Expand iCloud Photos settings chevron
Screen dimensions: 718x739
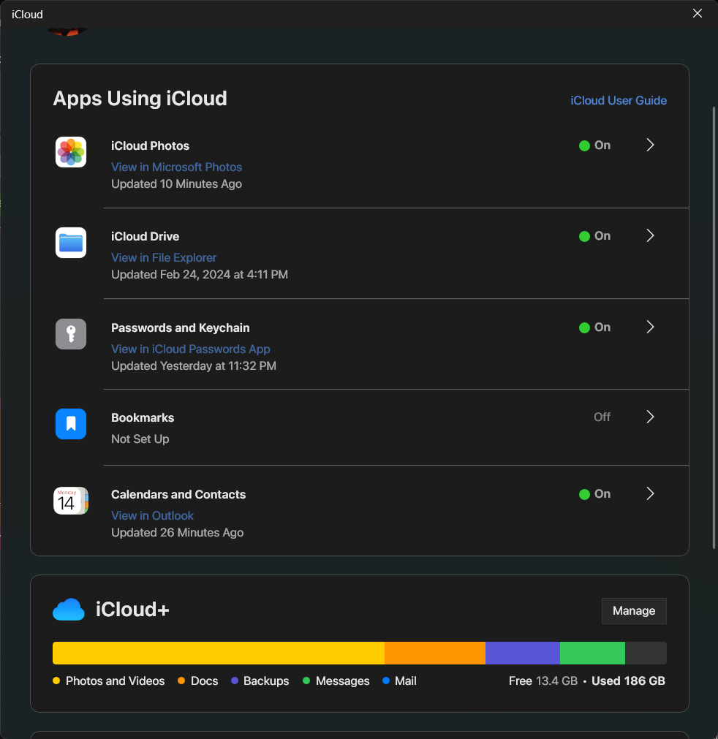[x=650, y=145]
